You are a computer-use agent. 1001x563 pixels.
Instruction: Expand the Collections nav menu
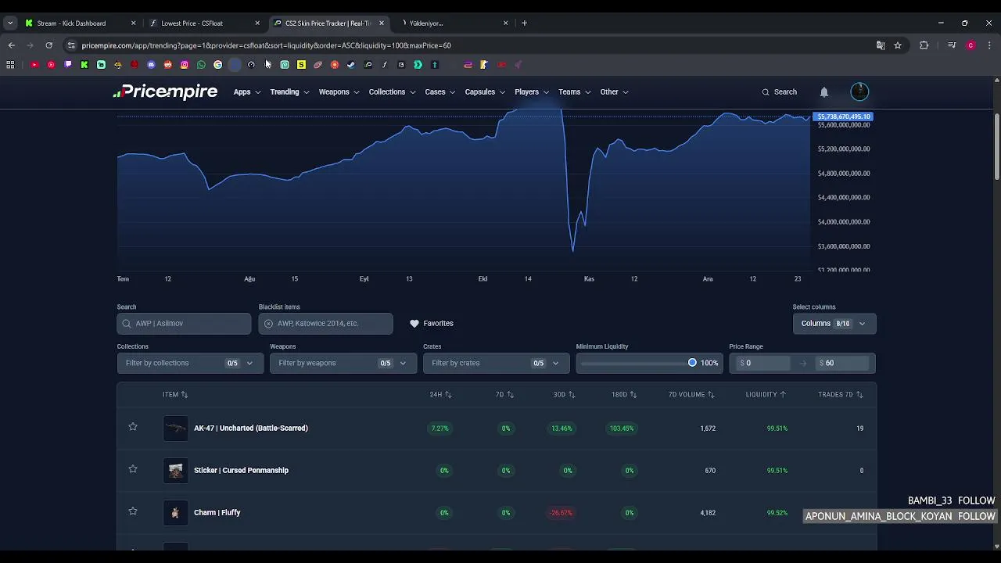[x=393, y=91]
